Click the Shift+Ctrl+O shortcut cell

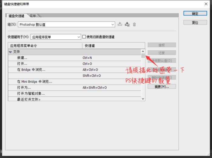pyautogui.click(x=92, y=76)
